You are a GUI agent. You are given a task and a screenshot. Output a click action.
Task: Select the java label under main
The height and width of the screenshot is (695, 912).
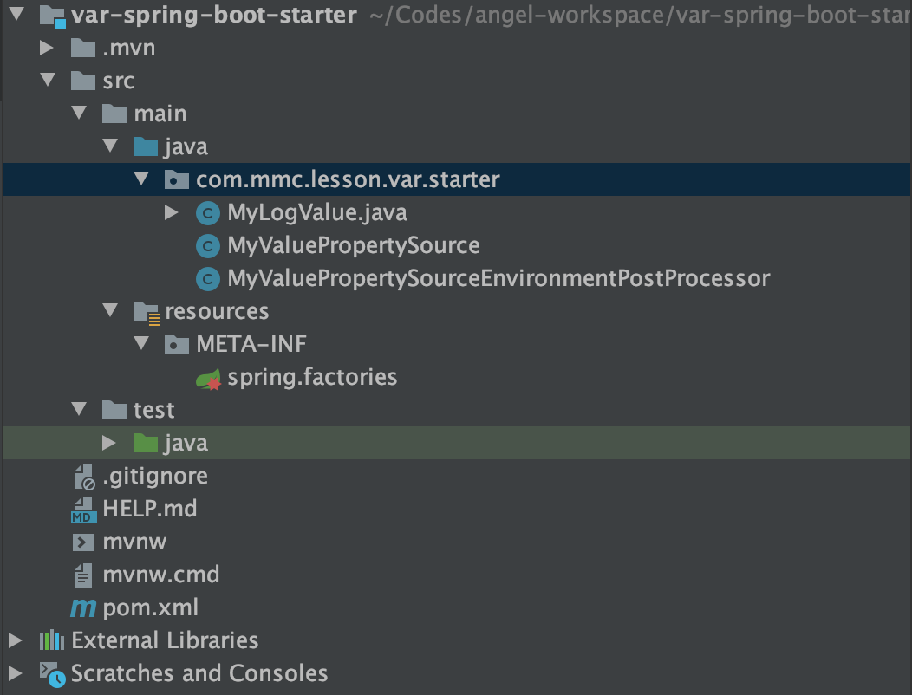coord(186,147)
